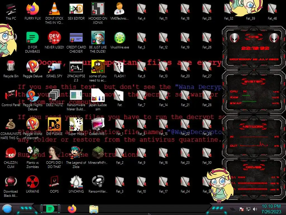Select the OOPS DID I DO THAT portrait icon
This screenshot has width=286, height=215.
pos(54,157)
